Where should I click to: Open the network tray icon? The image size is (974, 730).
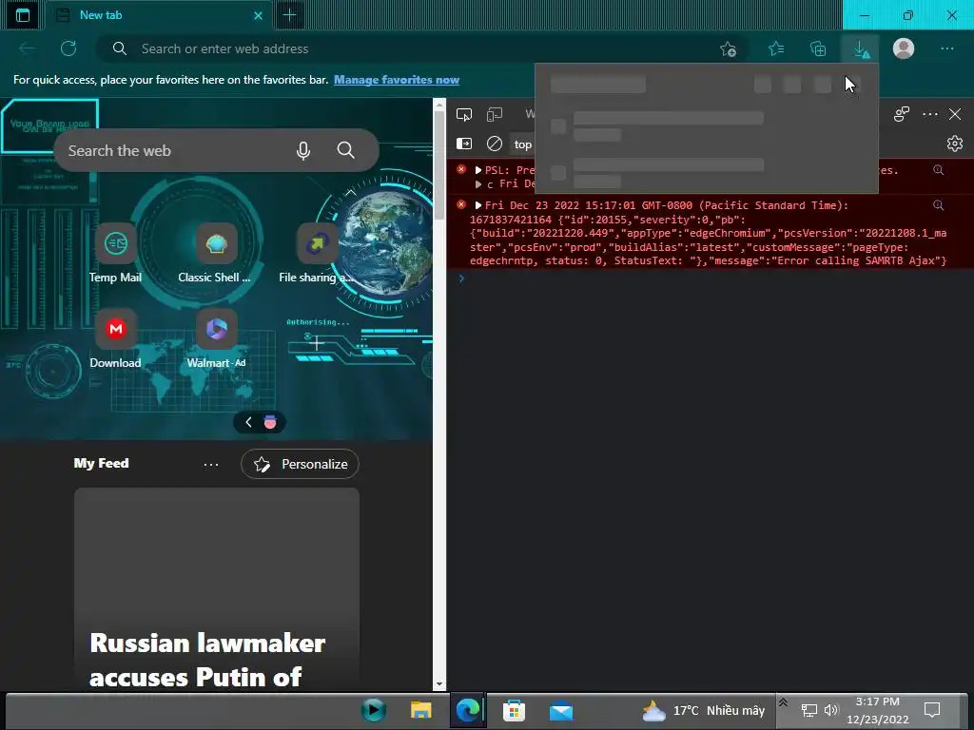(x=808, y=710)
